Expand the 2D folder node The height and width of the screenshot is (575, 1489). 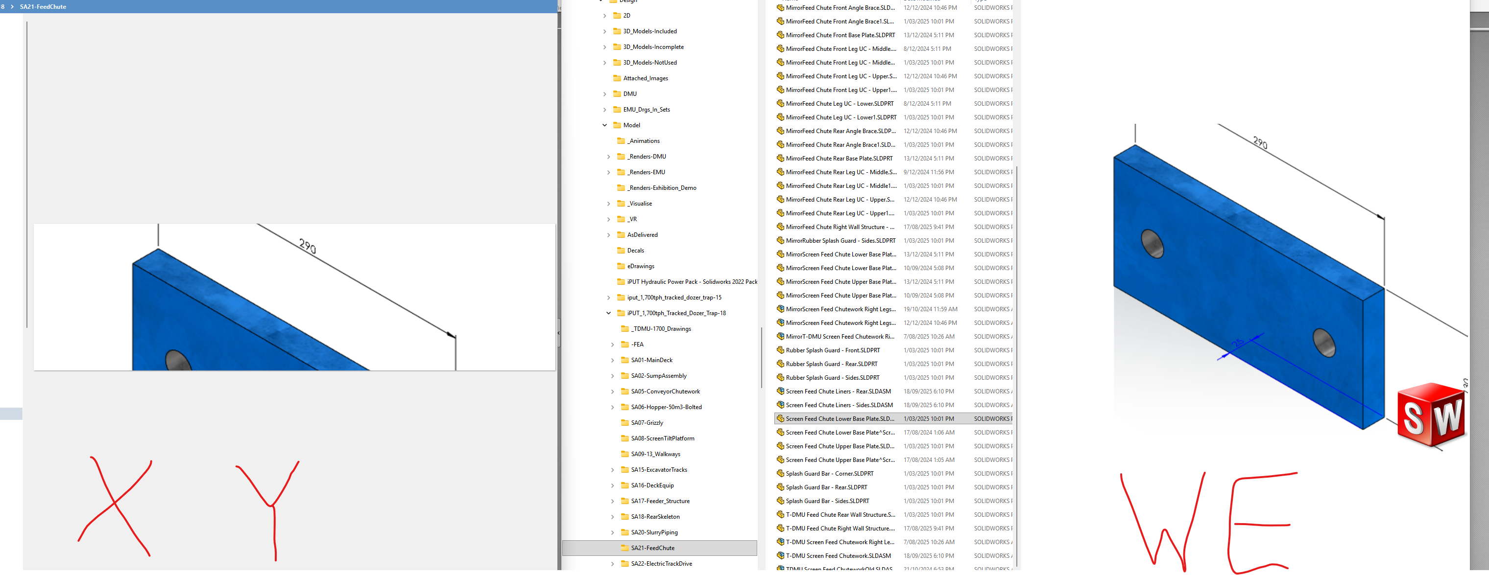pyautogui.click(x=604, y=16)
